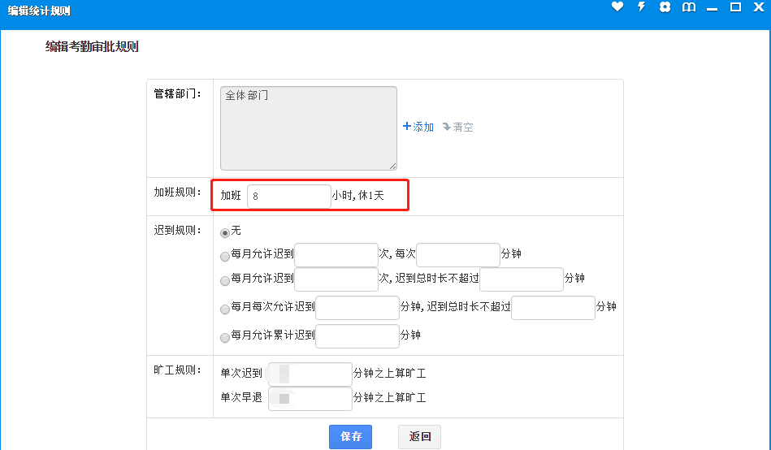This screenshot has width=771, height=450.
Task: Click the heart favorites icon in title bar
Action: [x=617, y=7]
